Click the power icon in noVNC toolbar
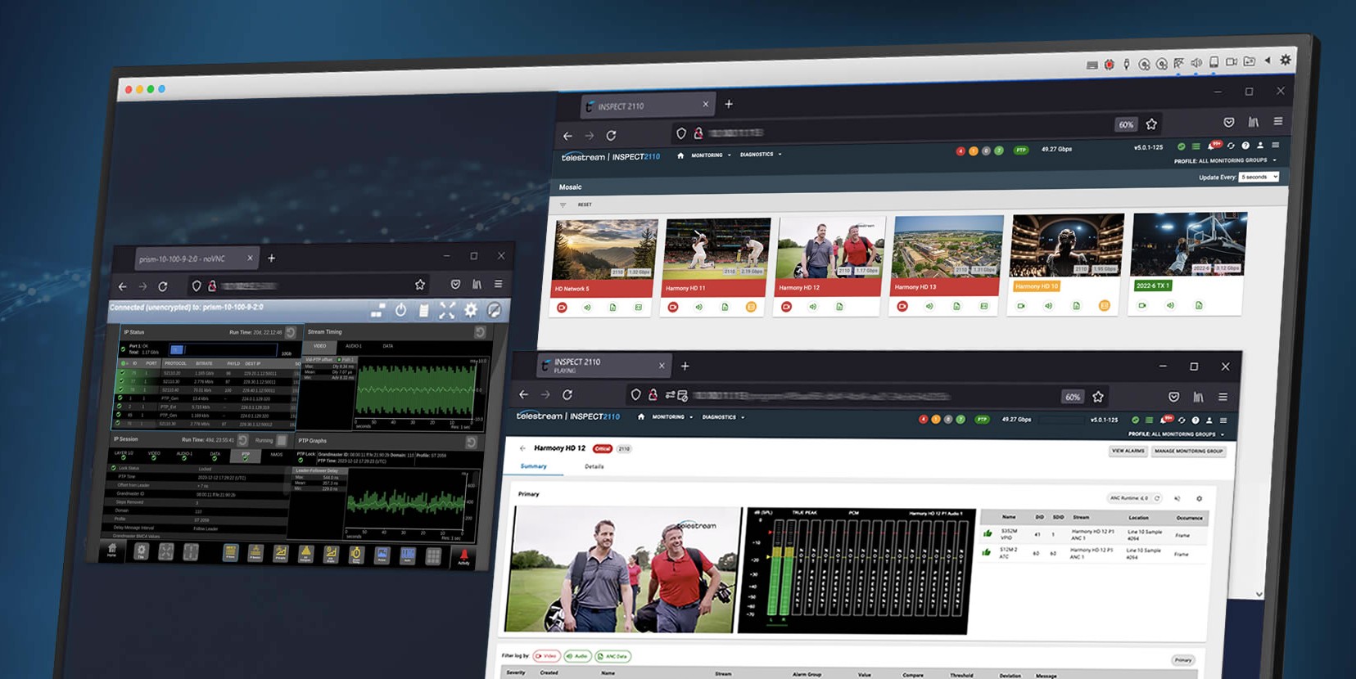 [400, 310]
